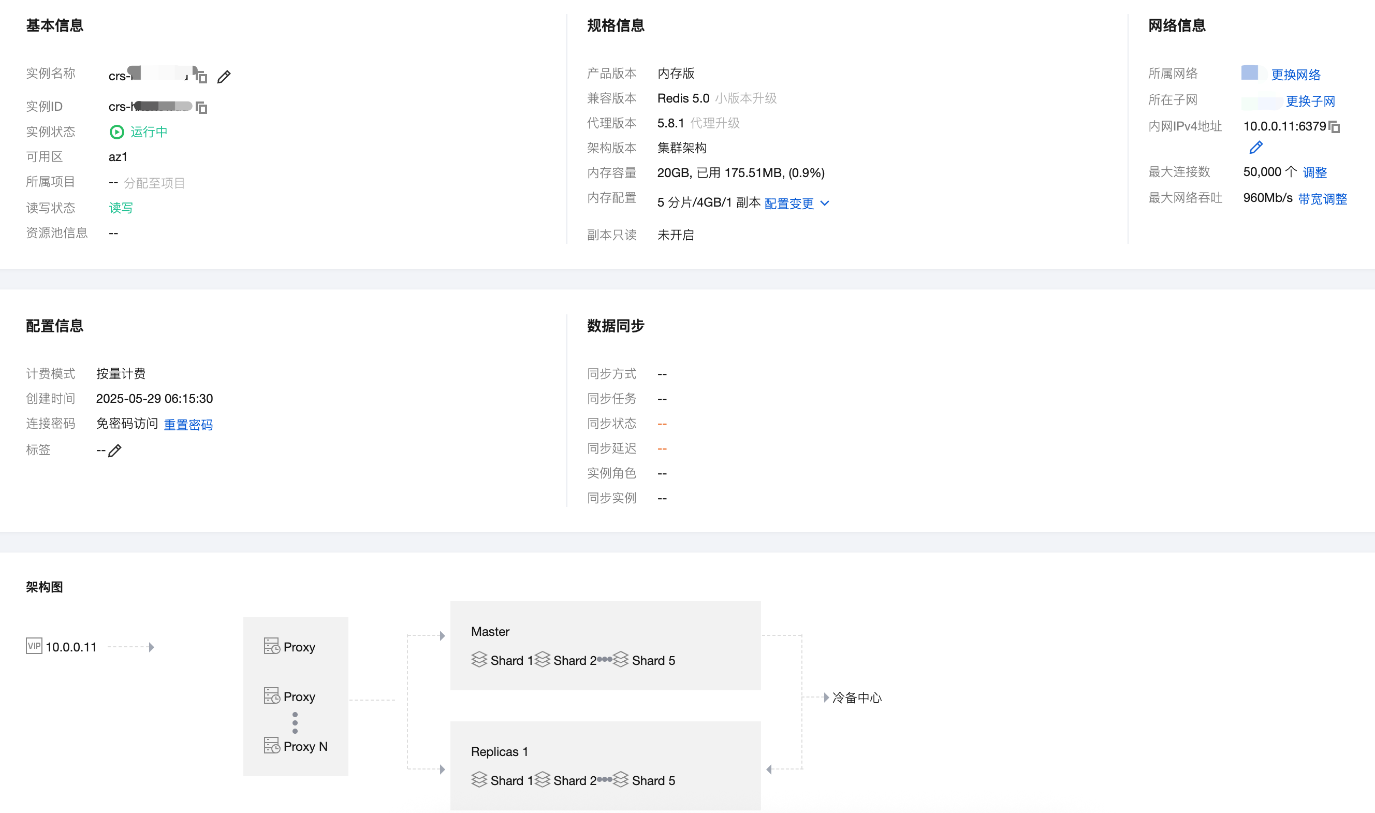This screenshot has height=813, width=1375.
Task: Edit tags with the pencil icon
Action: coord(115,451)
